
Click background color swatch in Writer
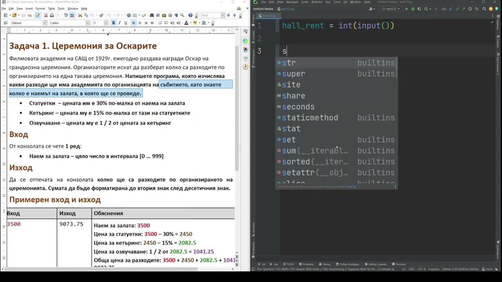pos(204,23)
